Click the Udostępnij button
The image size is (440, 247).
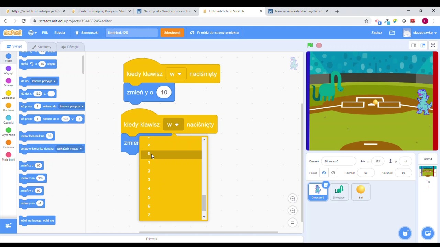[x=172, y=33]
